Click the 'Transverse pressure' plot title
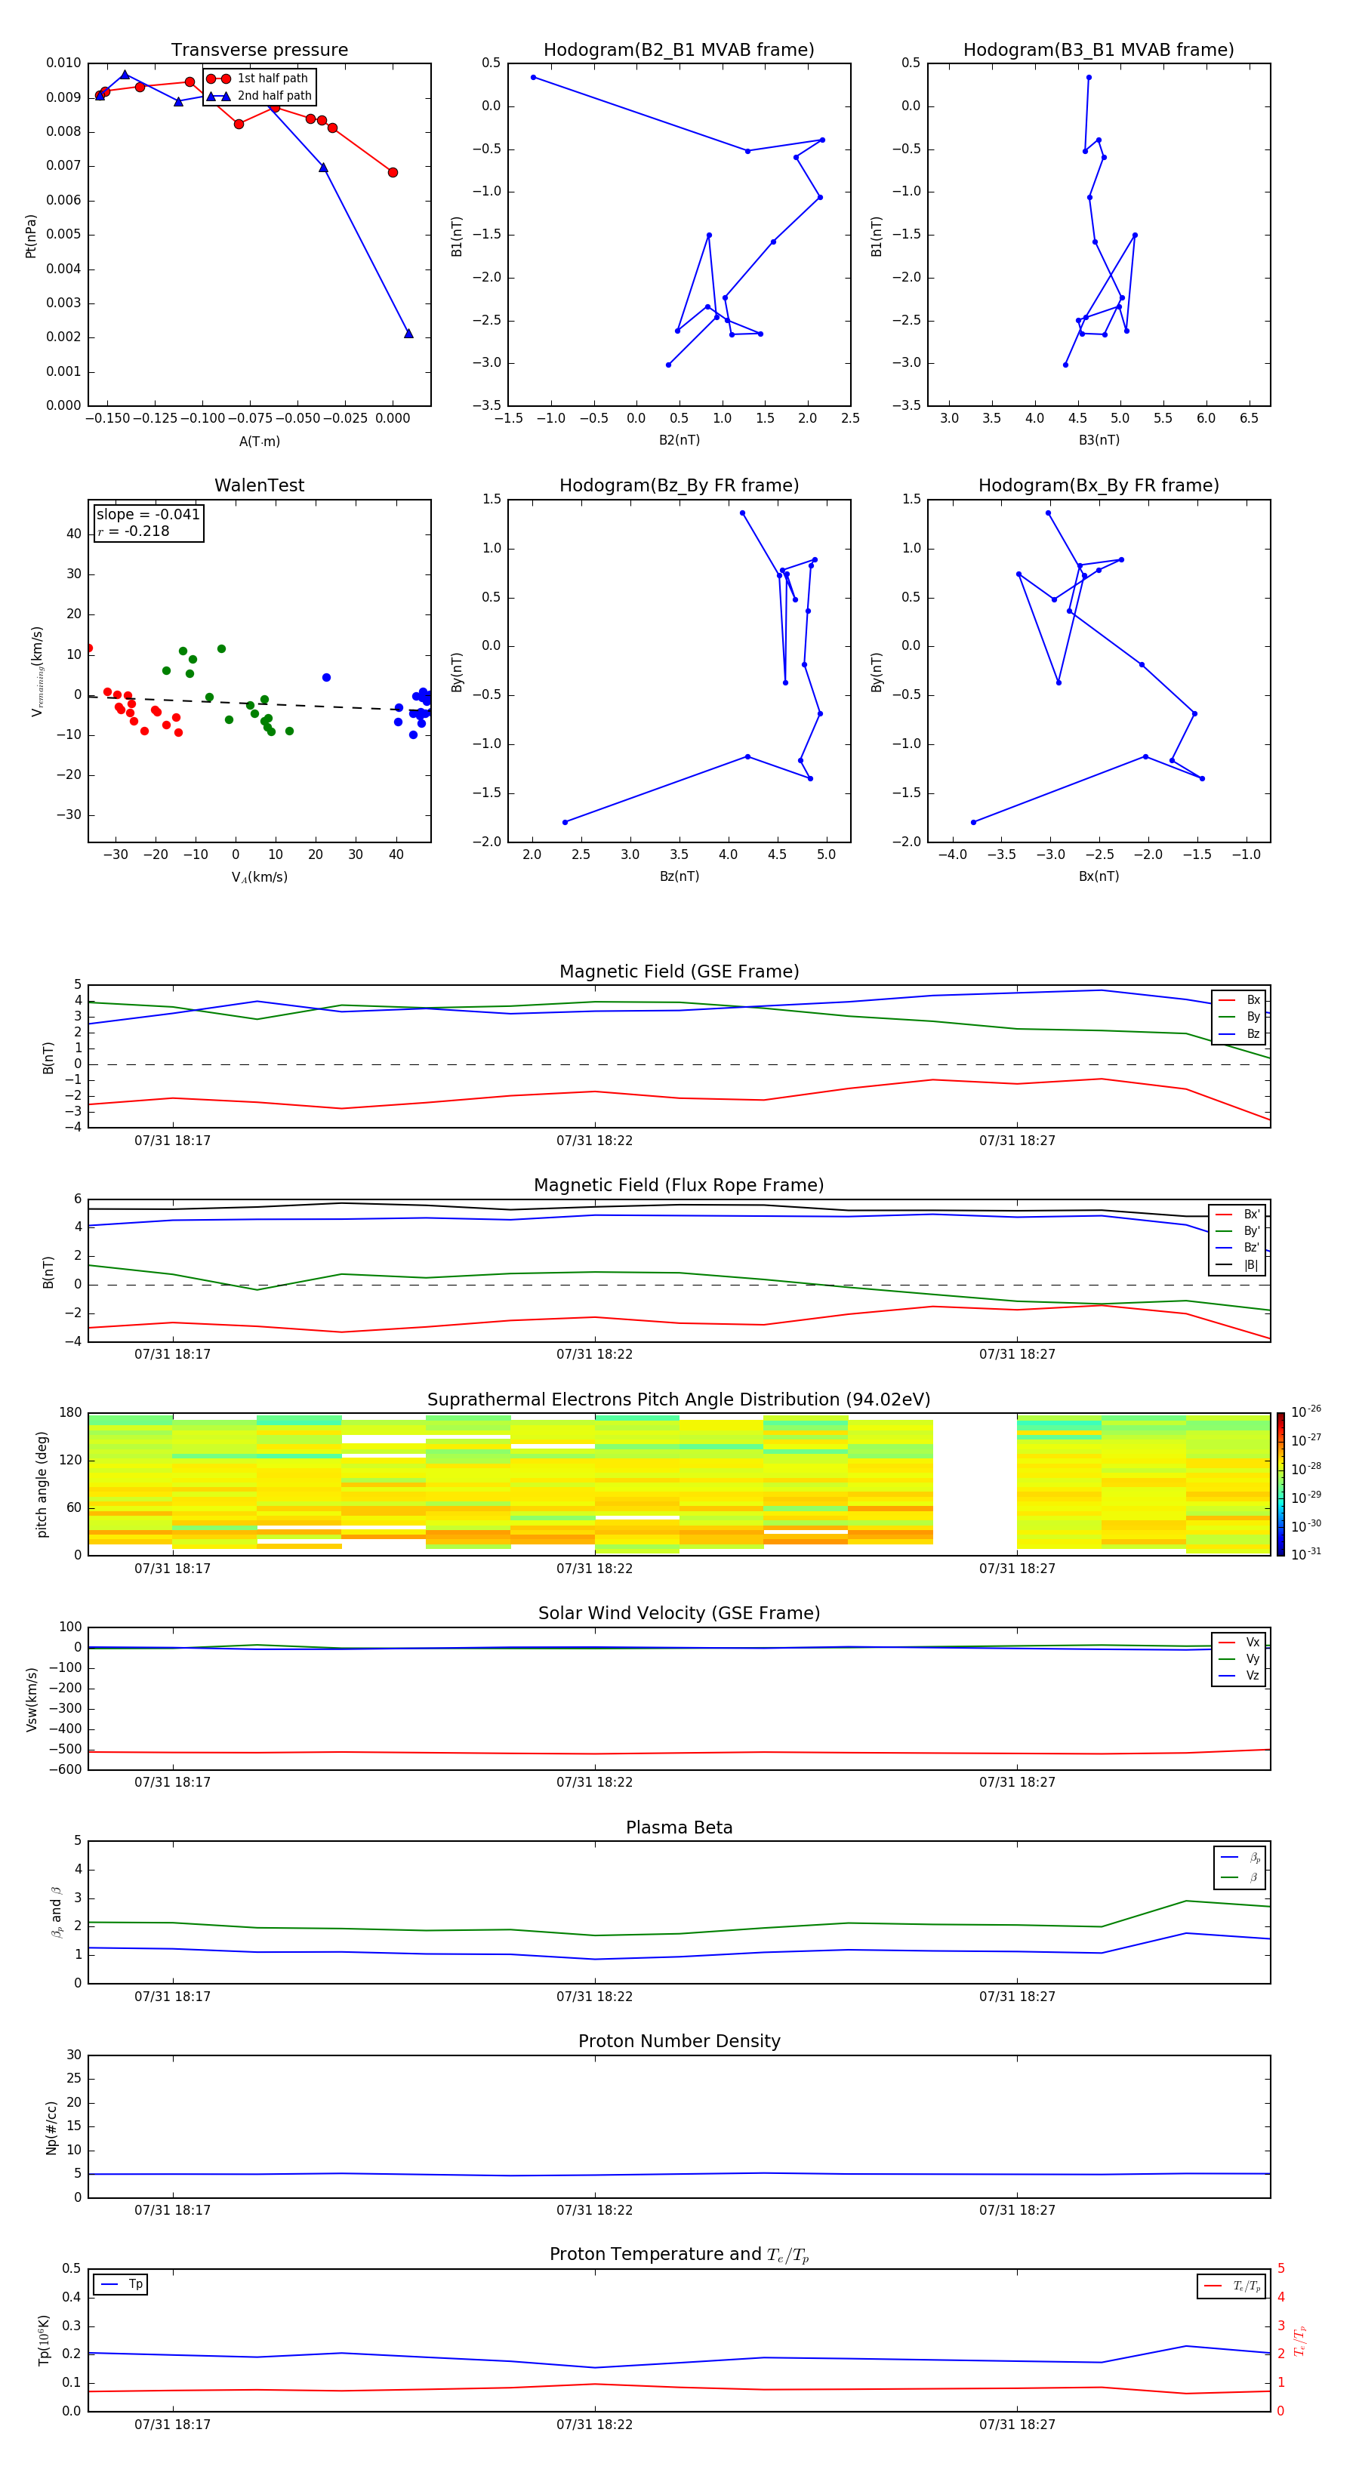The image size is (1359, 2491). coord(259,51)
